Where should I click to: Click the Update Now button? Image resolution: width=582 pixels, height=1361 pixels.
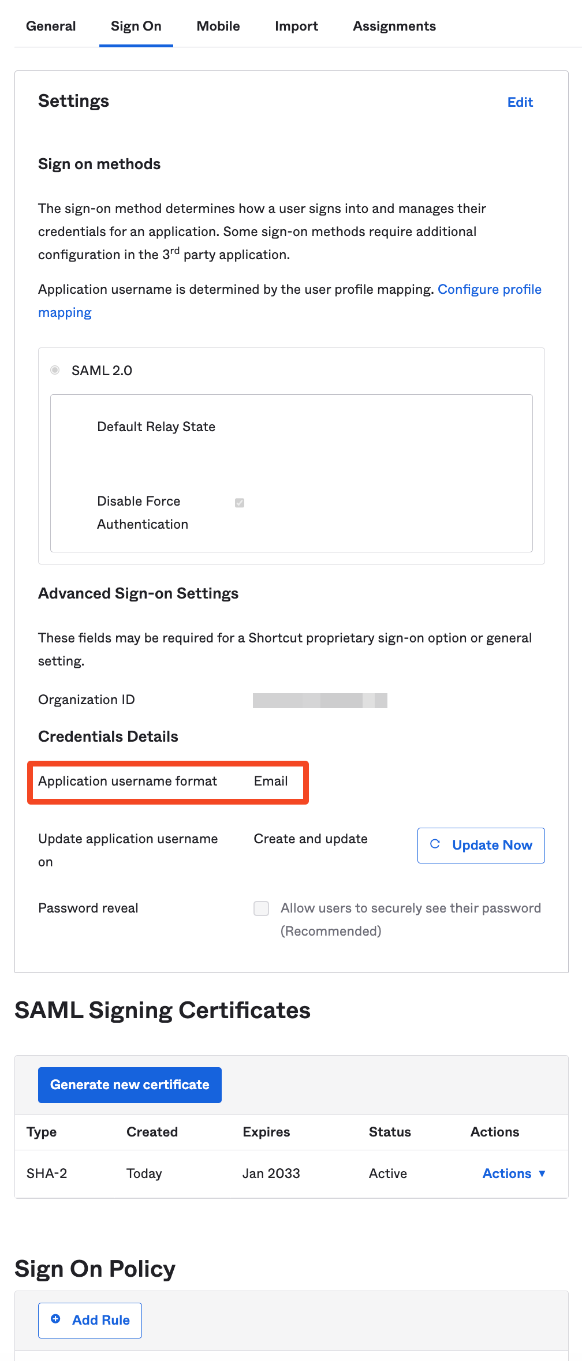click(x=481, y=846)
